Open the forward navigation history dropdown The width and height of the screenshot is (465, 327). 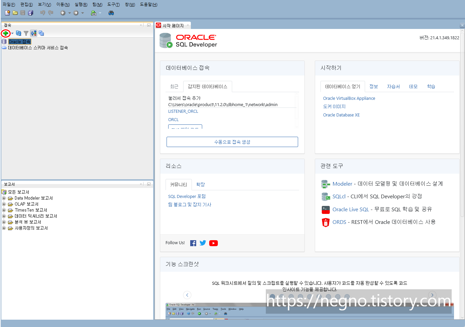[83, 13]
